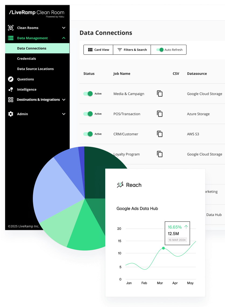Image resolution: width=225 pixels, height=307 pixels.
Task: Click the Card View grid icon
Action: [90, 50]
